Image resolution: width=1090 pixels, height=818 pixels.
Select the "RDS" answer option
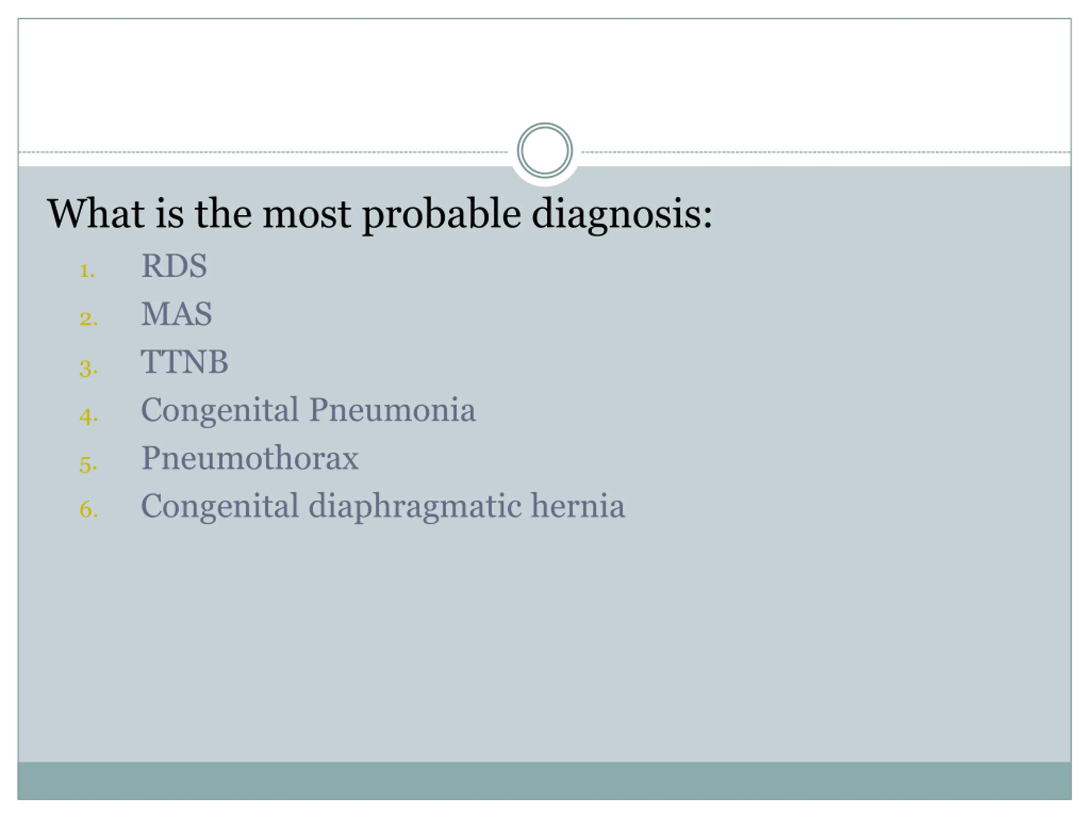pyautogui.click(x=174, y=266)
